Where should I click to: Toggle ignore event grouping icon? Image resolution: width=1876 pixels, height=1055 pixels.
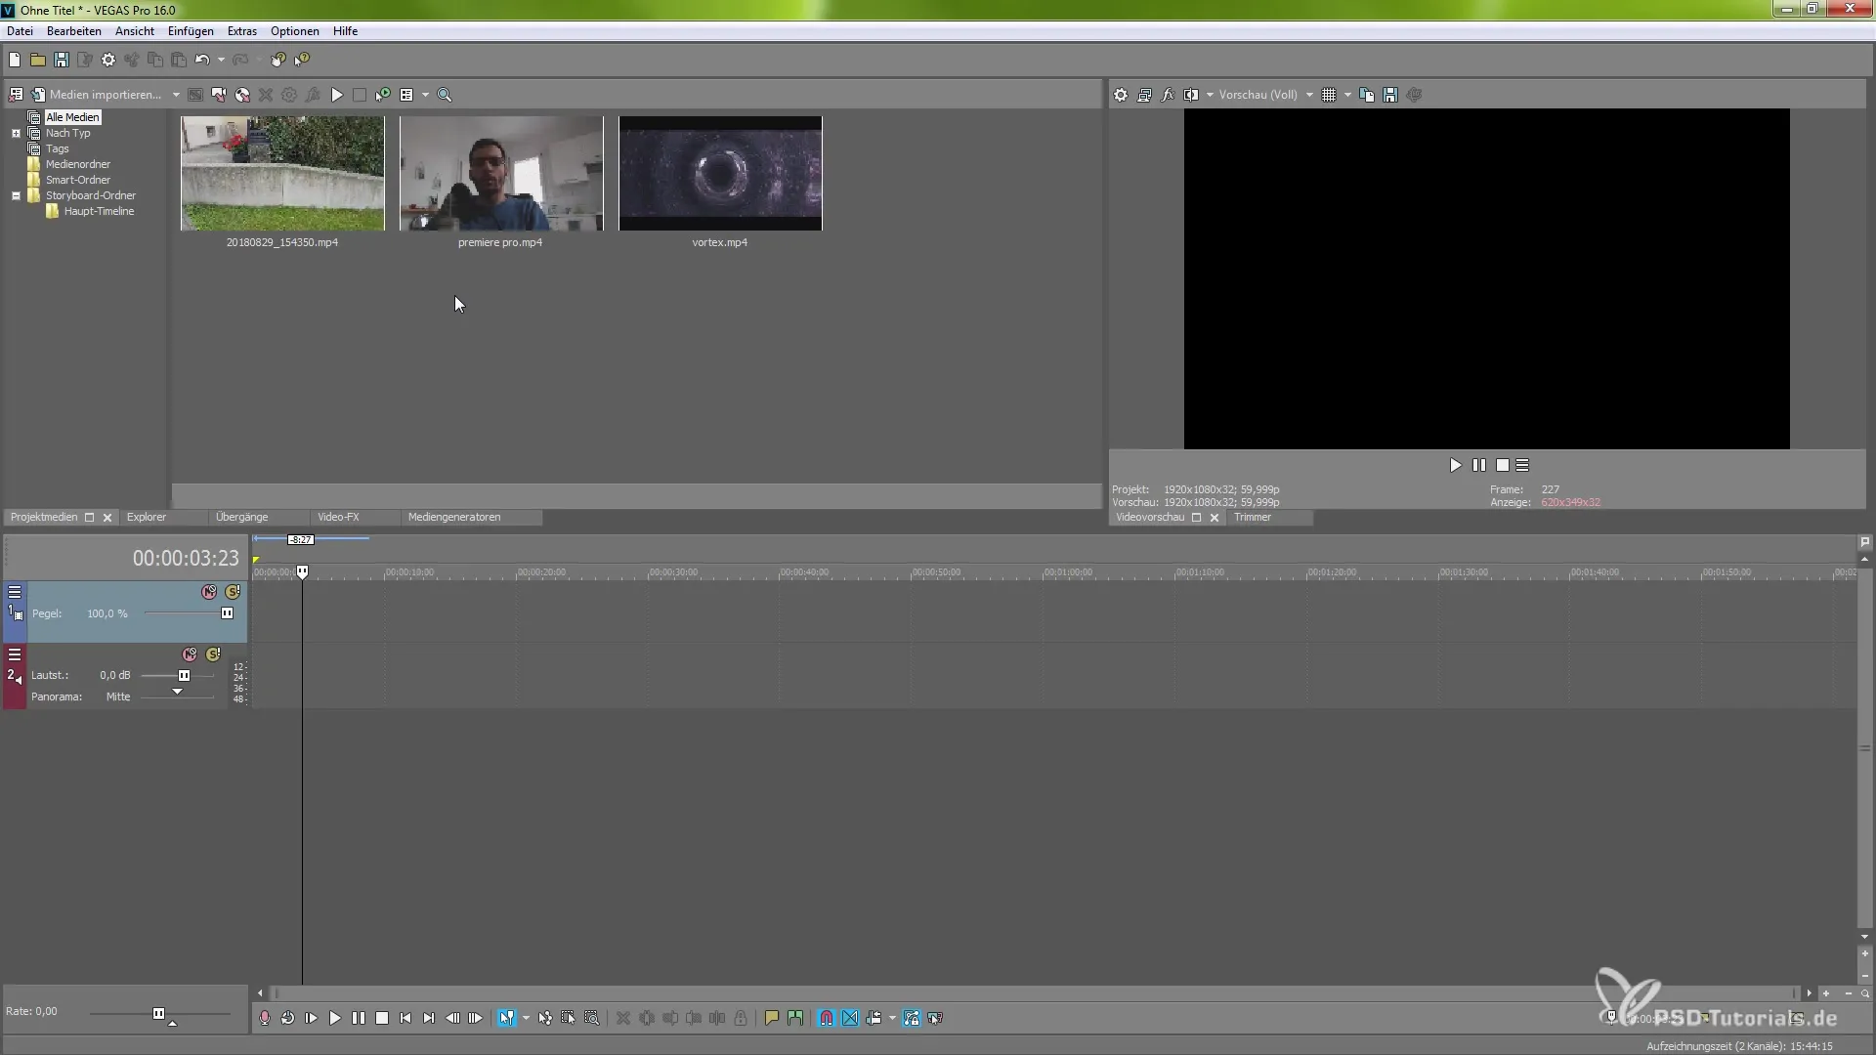[x=935, y=1018]
